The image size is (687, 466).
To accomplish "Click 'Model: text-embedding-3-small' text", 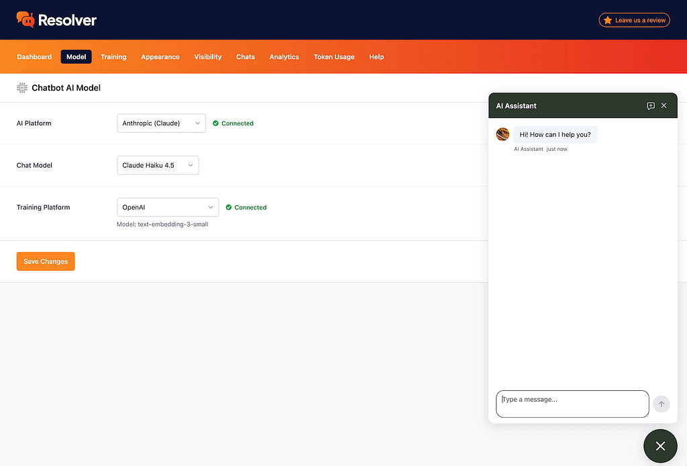I will click(162, 224).
